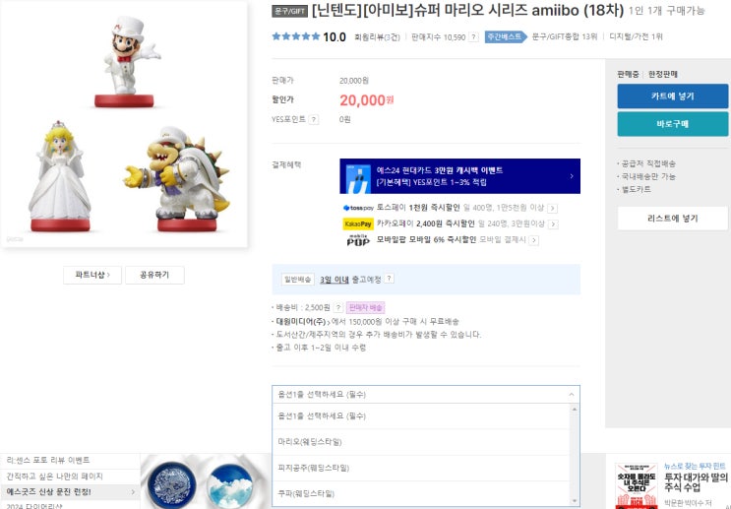The image size is (731, 509).
Task: Click the KakaoPay logo icon
Action: [358, 223]
